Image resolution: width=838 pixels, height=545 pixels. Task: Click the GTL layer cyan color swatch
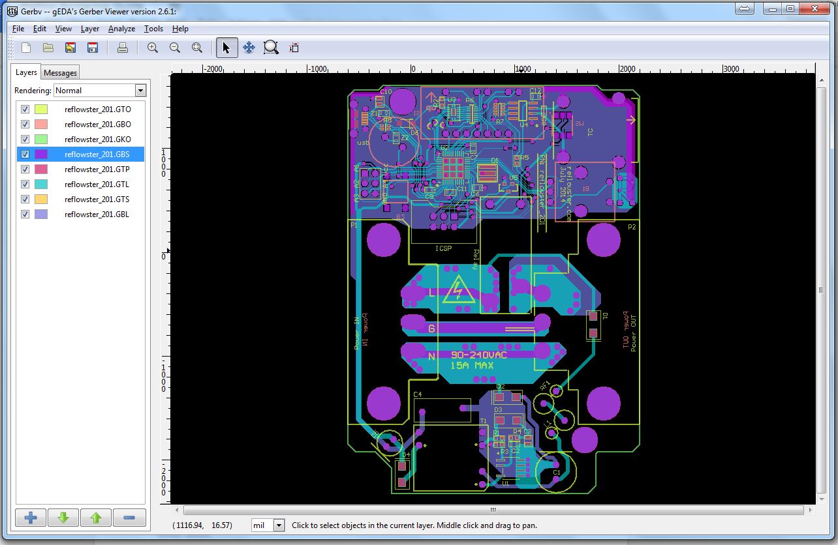pyautogui.click(x=41, y=184)
